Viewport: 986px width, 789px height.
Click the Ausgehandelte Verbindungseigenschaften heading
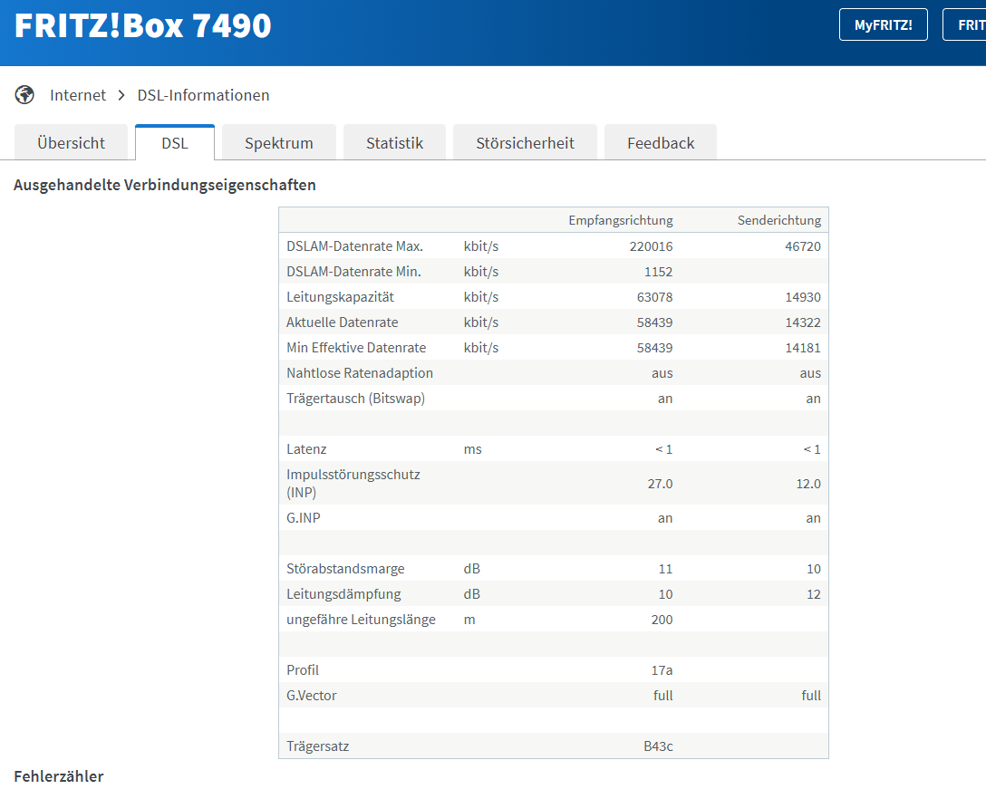point(165,185)
